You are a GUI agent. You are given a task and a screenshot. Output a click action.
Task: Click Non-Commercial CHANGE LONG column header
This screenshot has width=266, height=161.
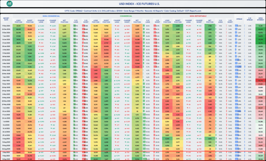[x=41, y=21]
